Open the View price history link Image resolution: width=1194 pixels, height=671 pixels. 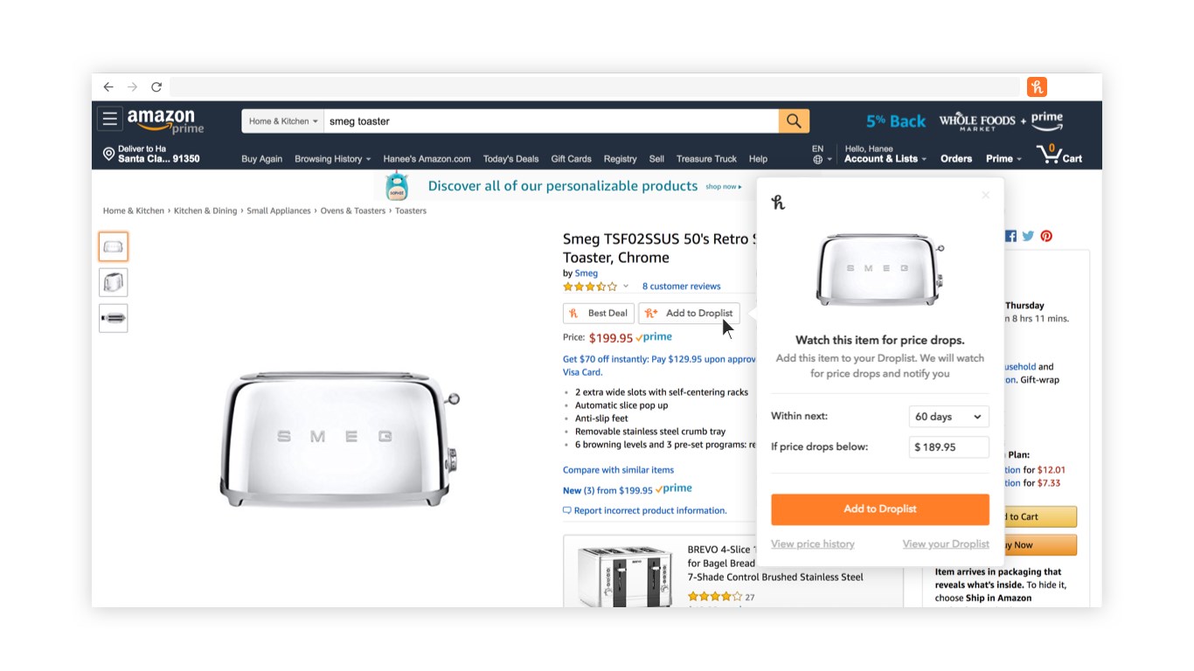(x=813, y=544)
